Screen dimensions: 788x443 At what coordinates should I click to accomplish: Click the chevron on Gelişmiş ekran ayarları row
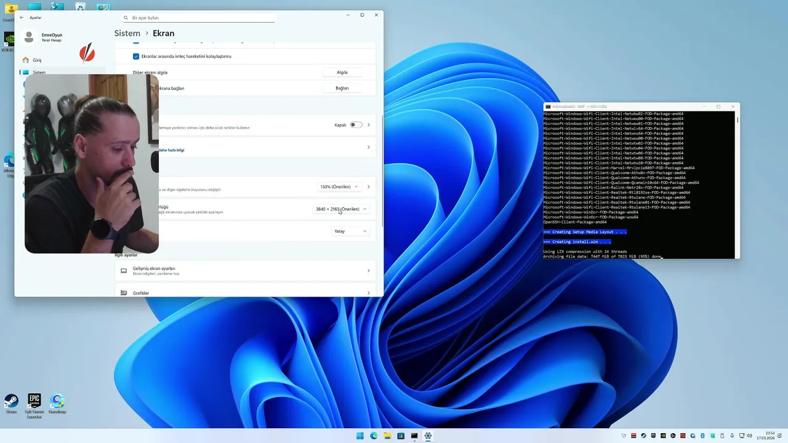[x=368, y=271]
